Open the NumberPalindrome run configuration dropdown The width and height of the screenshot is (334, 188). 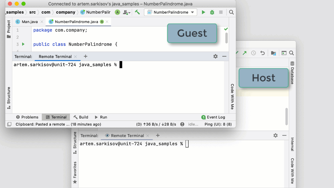[170, 12]
